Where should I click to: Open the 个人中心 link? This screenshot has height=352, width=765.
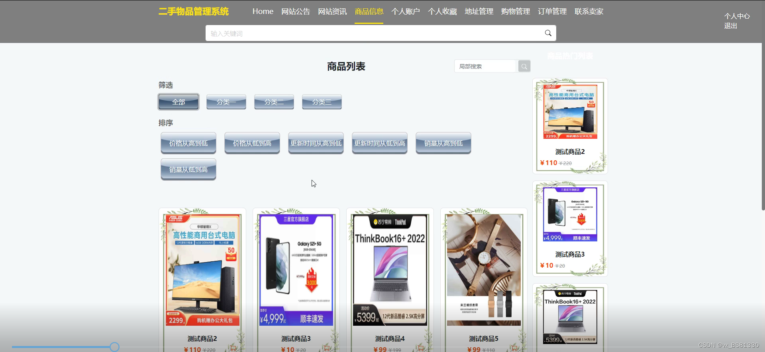pyautogui.click(x=737, y=16)
